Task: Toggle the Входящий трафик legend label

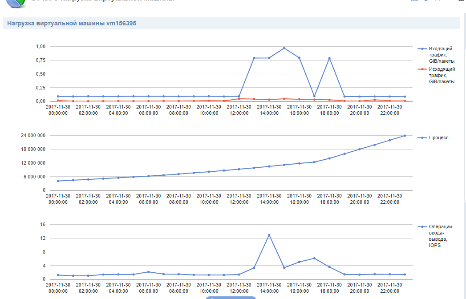Action: point(441,54)
